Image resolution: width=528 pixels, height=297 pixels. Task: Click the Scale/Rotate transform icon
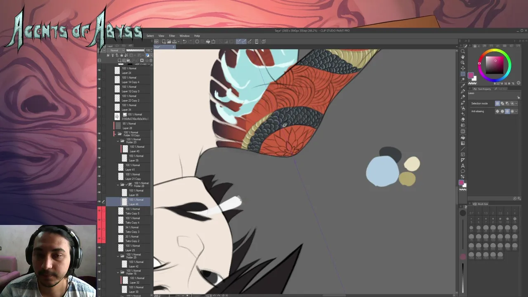click(213, 41)
